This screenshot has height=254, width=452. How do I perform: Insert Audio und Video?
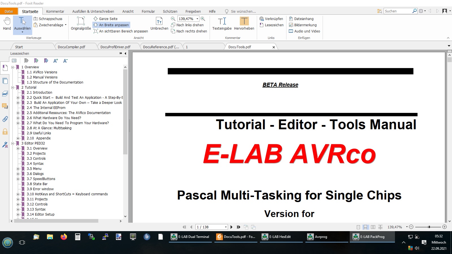click(304, 31)
